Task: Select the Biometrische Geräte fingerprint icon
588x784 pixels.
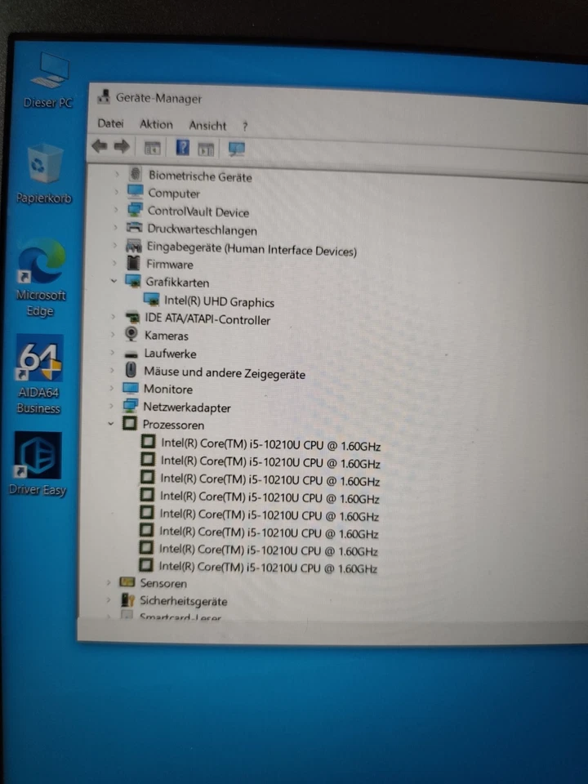Action: point(135,174)
